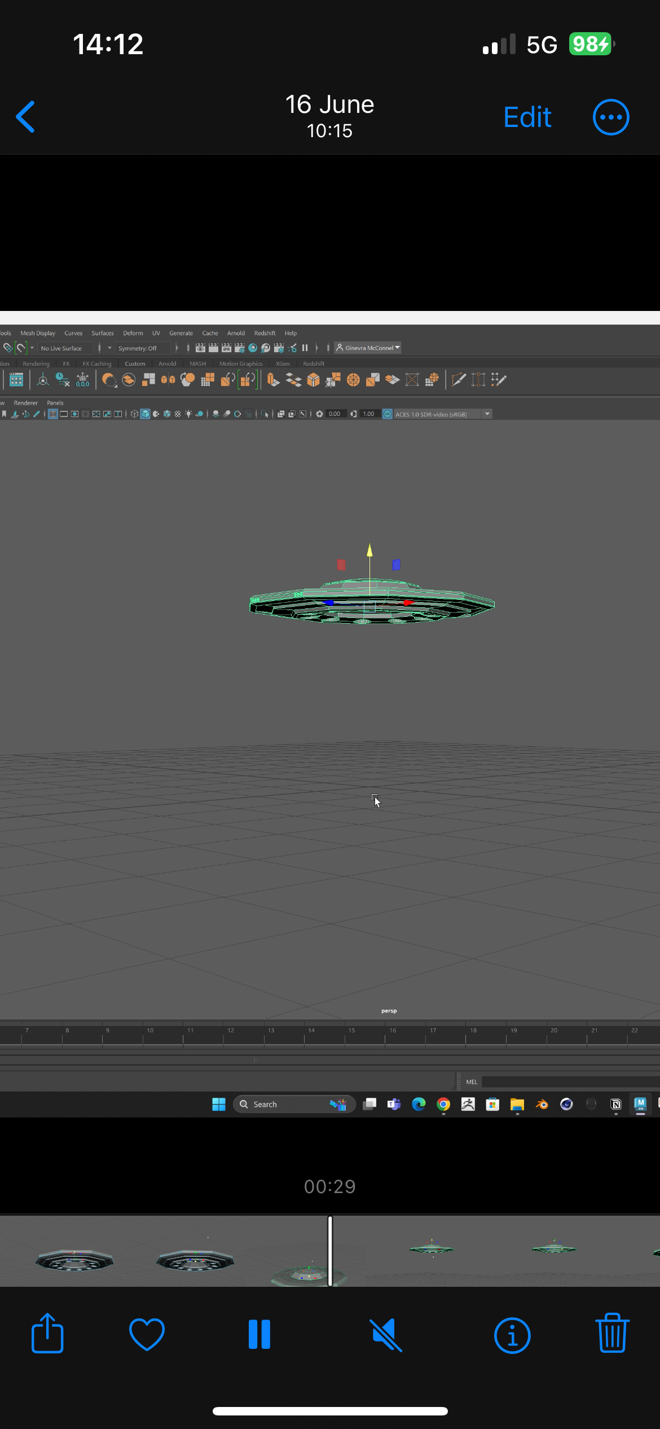660x1429 pixels.
Task: Tap the white playhead in the video scrubber
Action: 330,1251
